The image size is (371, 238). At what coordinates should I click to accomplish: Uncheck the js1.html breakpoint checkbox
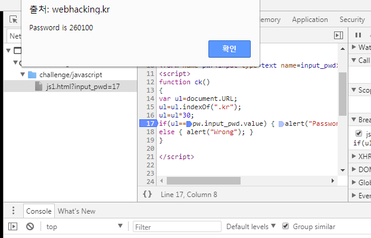(x=358, y=134)
